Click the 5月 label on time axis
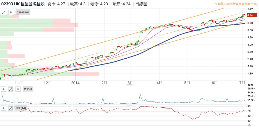Viewport: 259px width, 128px height. [x=187, y=83]
